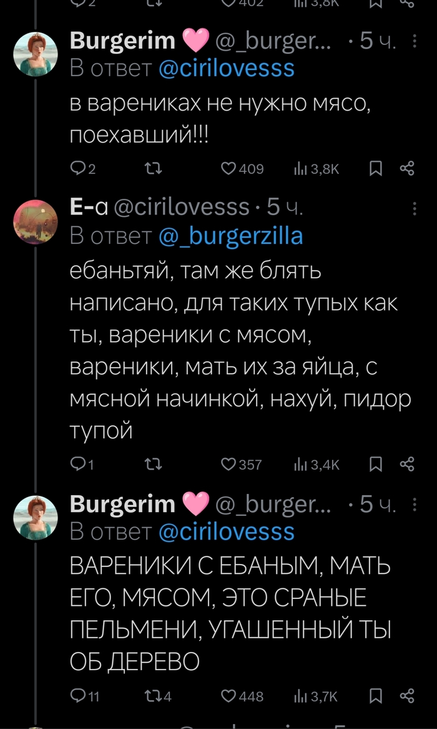Open the @_burgerzilla mention link
Image resolution: width=437 pixels, height=729 pixels.
(x=230, y=235)
